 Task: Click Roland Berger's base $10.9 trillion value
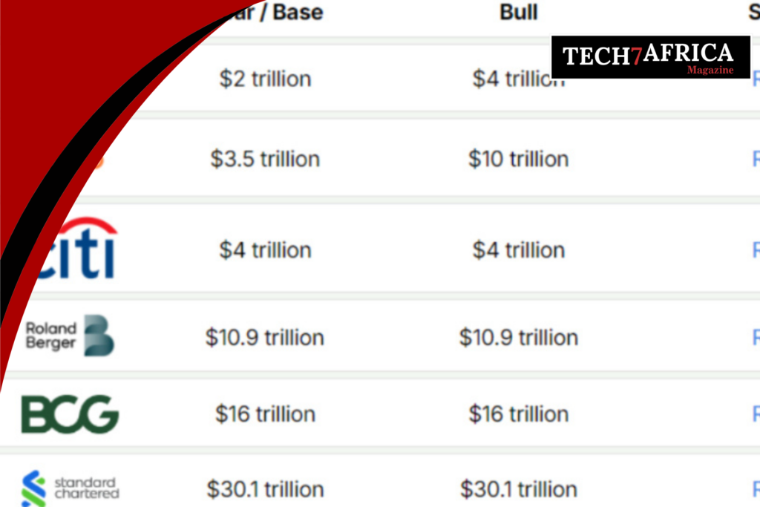point(265,337)
